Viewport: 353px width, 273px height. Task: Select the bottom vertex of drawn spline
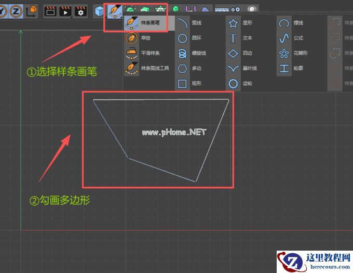point(196,181)
